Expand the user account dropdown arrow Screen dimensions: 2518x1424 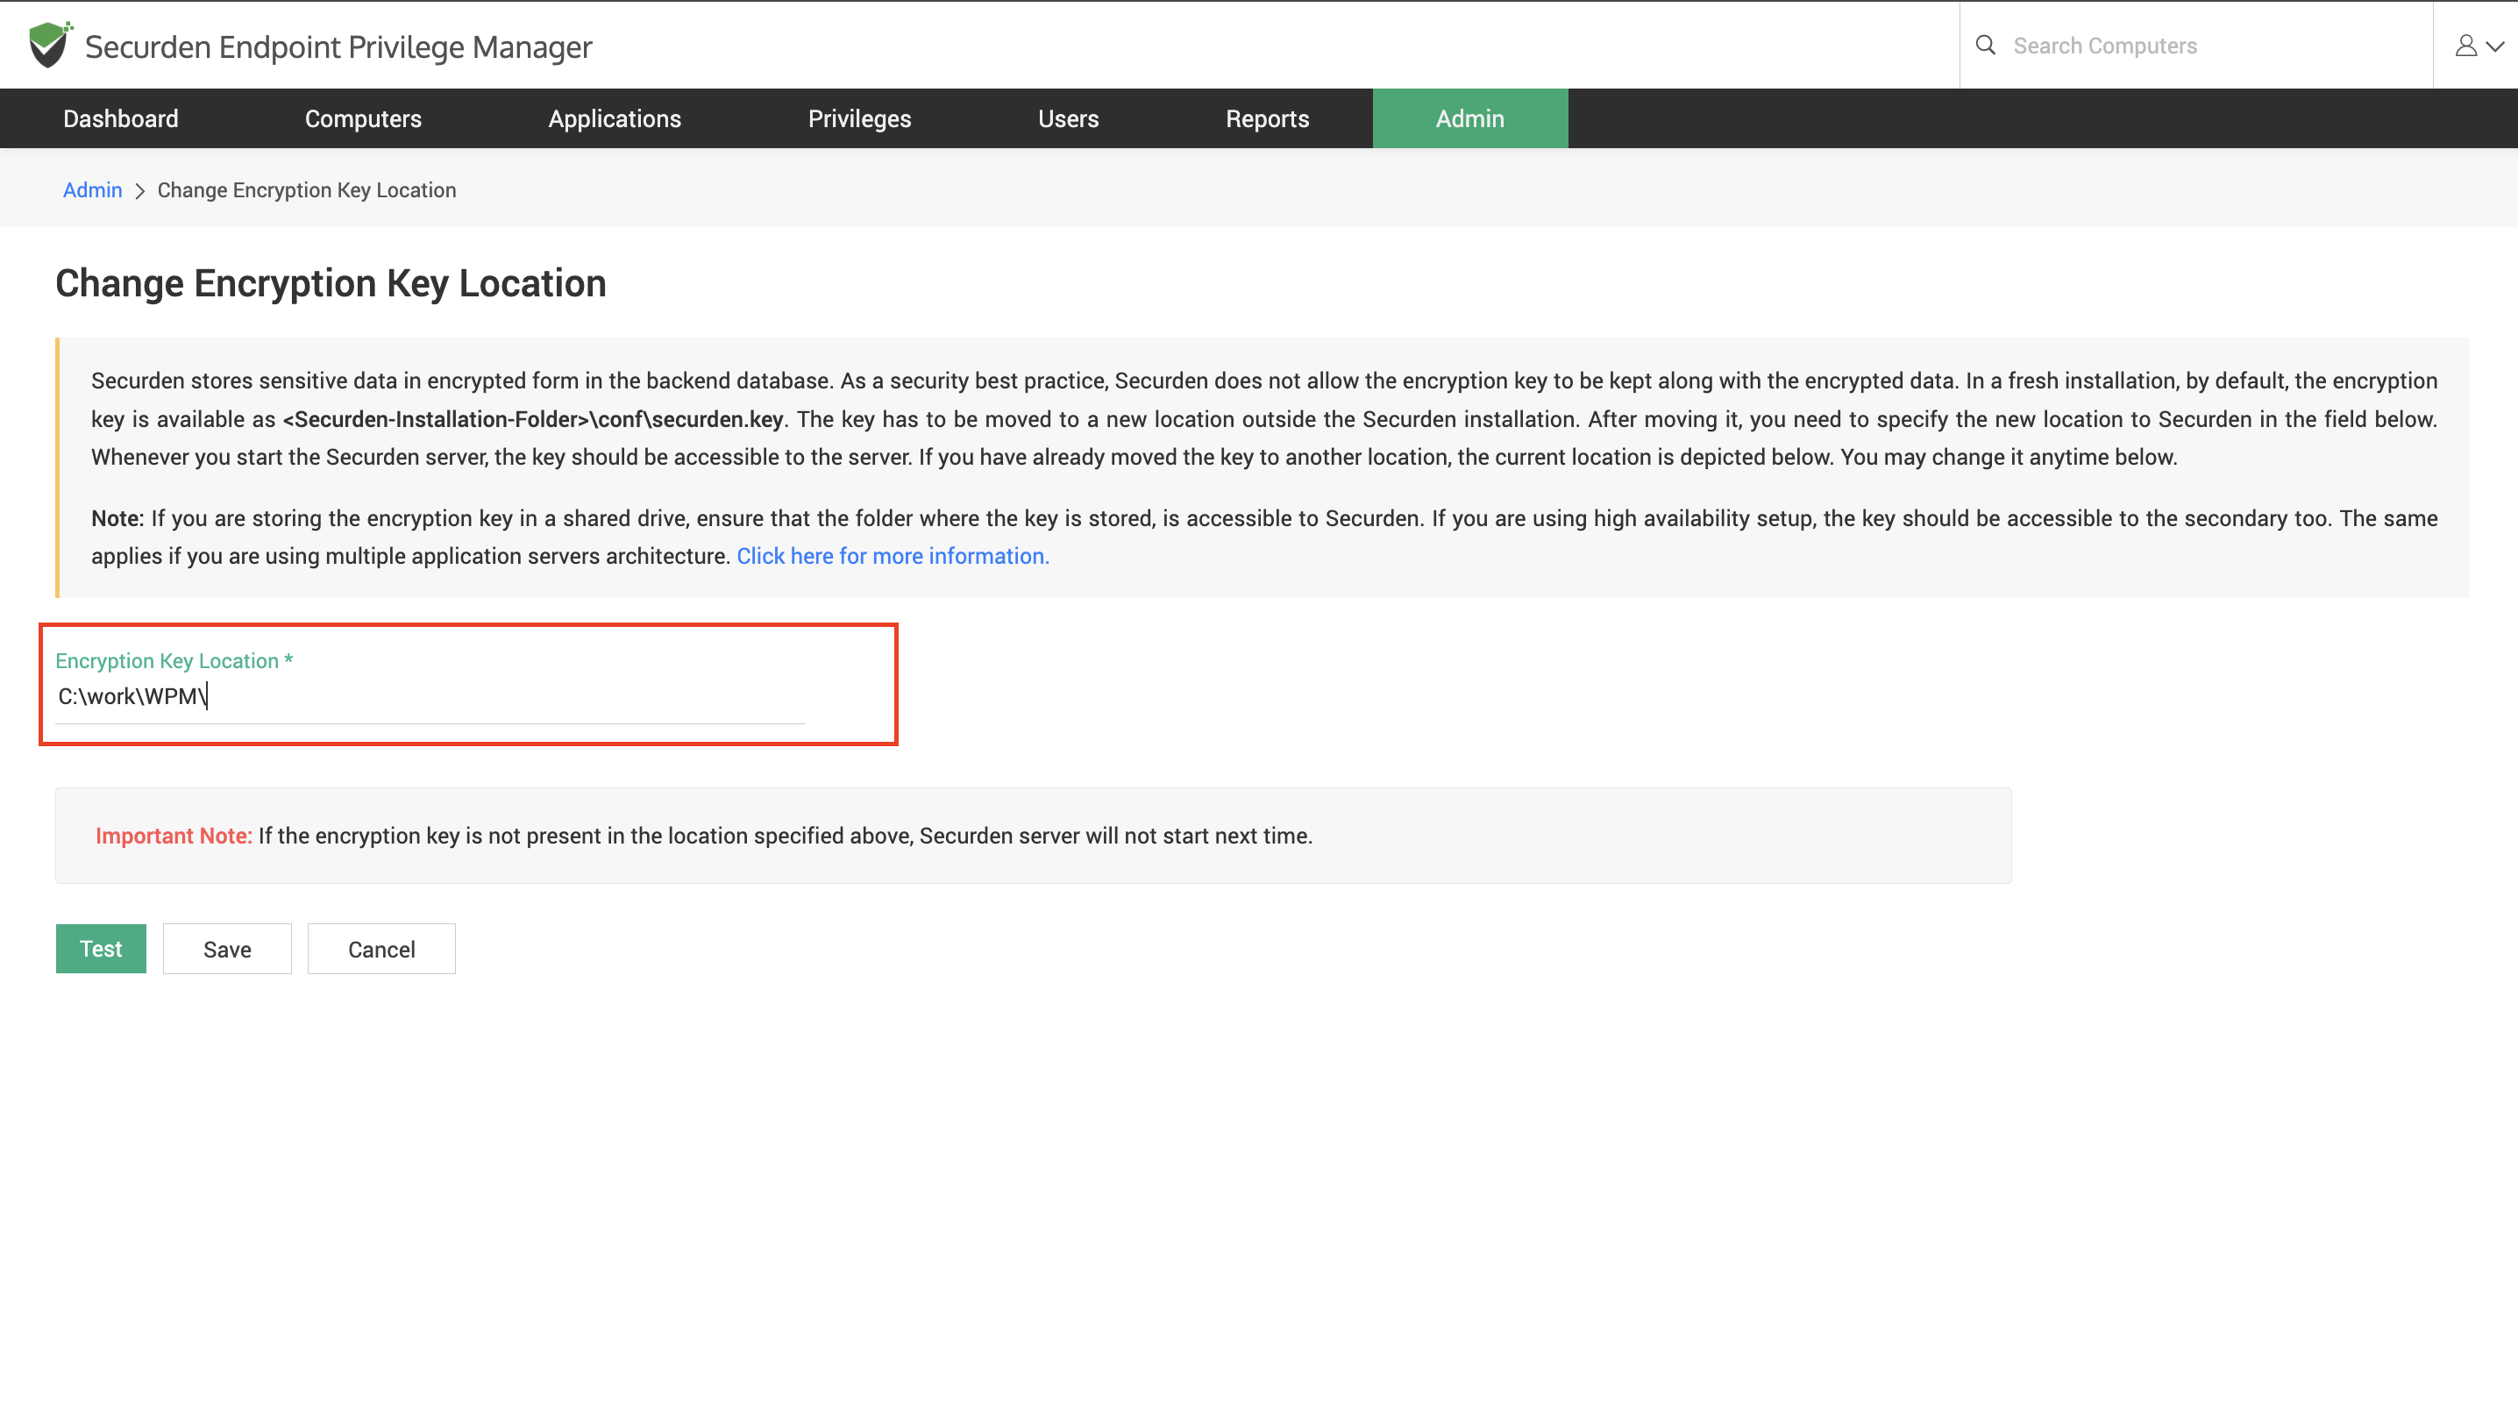(x=2495, y=46)
